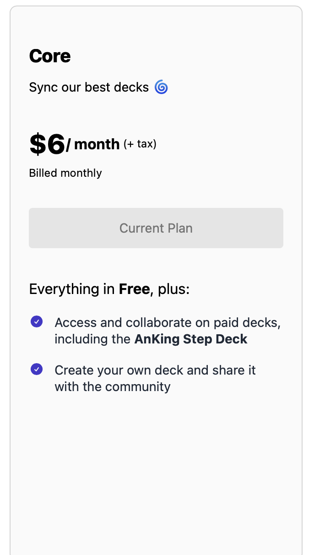Viewport: 314px width, 555px height.
Task: Click the Sync our best decks tagline
Action: (89, 87)
